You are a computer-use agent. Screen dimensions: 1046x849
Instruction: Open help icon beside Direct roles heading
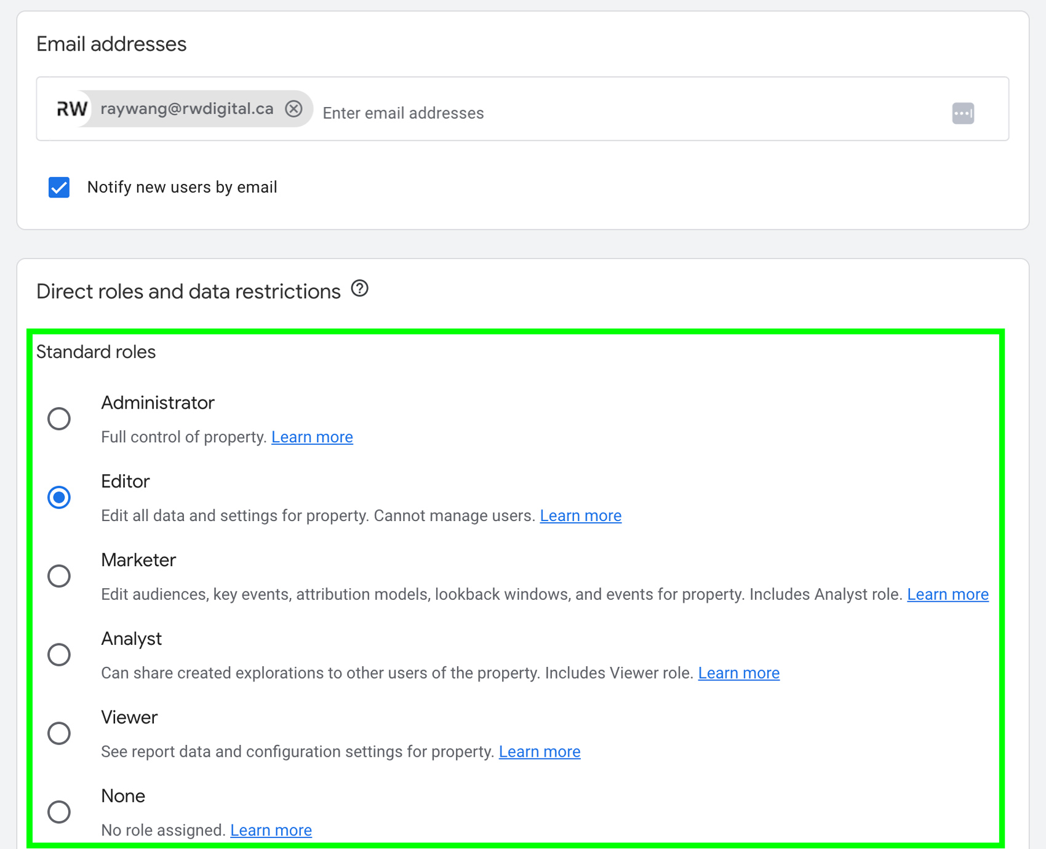pos(360,289)
